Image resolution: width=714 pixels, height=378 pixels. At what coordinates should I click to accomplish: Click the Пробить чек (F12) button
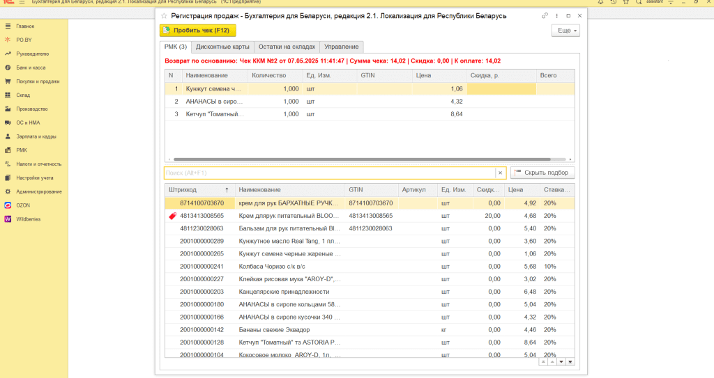[197, 31]
